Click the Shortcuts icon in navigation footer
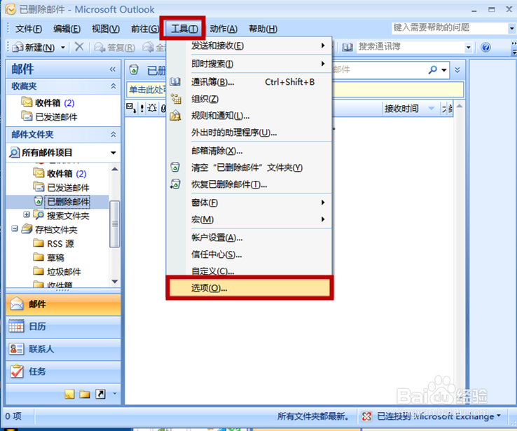 101,394
